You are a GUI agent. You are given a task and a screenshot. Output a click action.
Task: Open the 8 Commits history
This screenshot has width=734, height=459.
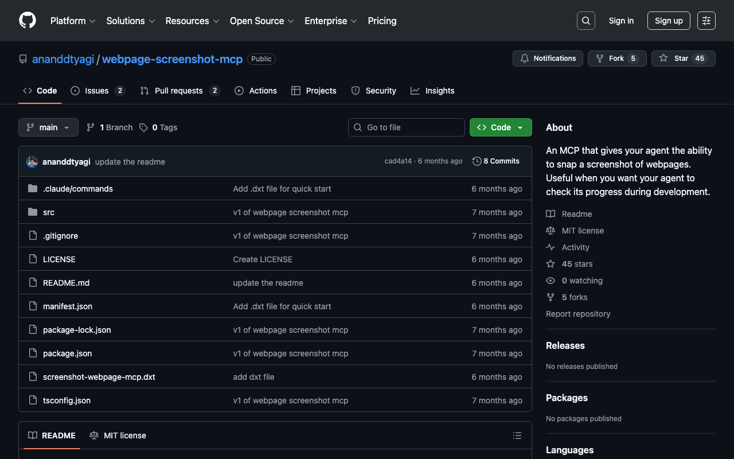point(496,161)
